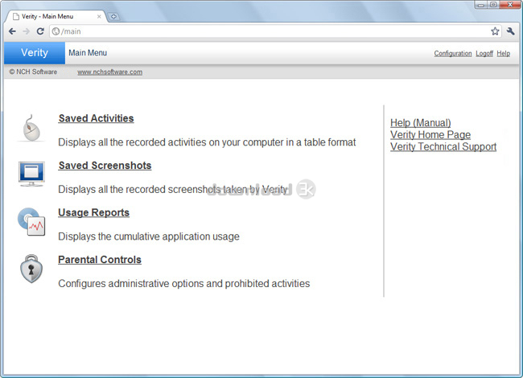523x378 pixels.
Task: Click the Saved Activities mouse icon
Action: click(x=31, y=129)
